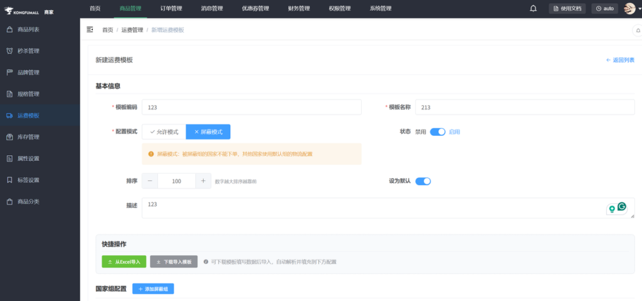642x301 pixels.
Task: Open the auto theme selector
Action: [x=605, y=9]
